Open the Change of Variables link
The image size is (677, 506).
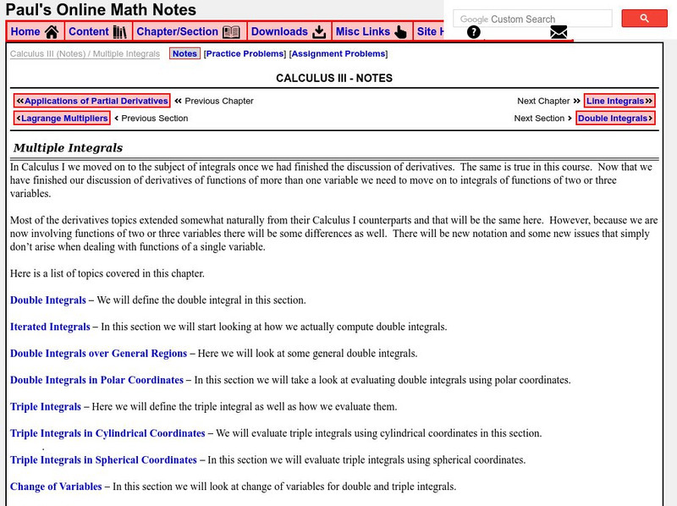56,487
